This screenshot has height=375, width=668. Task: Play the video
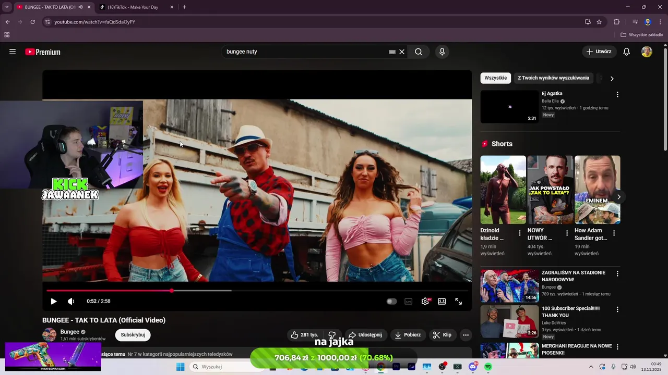[53, 301]
